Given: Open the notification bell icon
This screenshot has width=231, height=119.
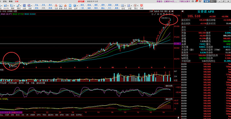Looking at the screenshot, I should [196, 1].
